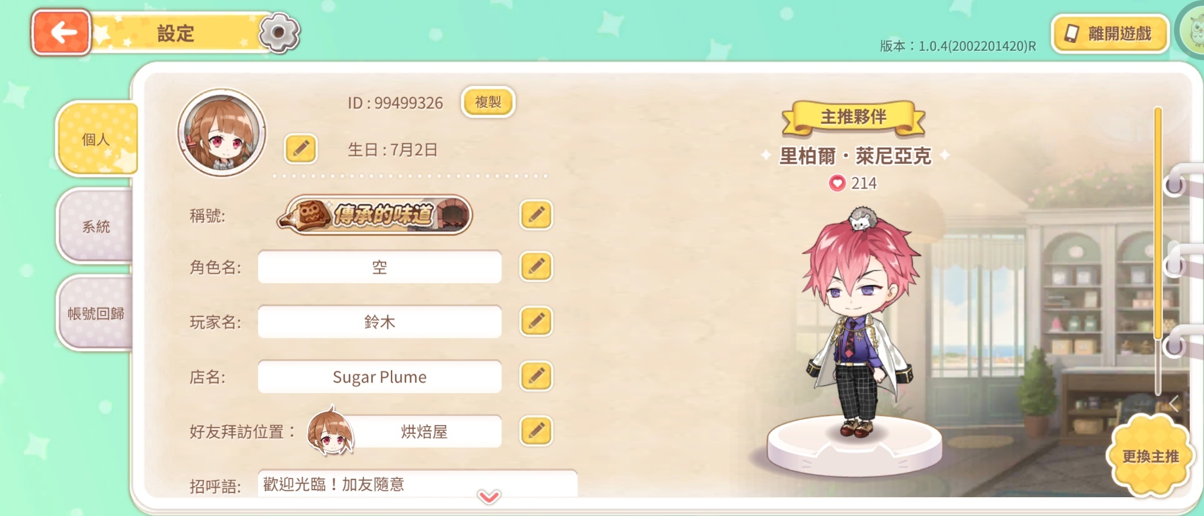Edit the title badge 傳承的味道
Screen dimensions: 1204x516
tap(536, 215)
